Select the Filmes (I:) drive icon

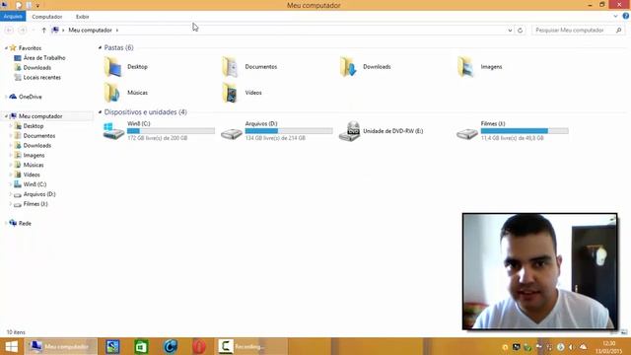pyautogui.click(x=466, y=133)
